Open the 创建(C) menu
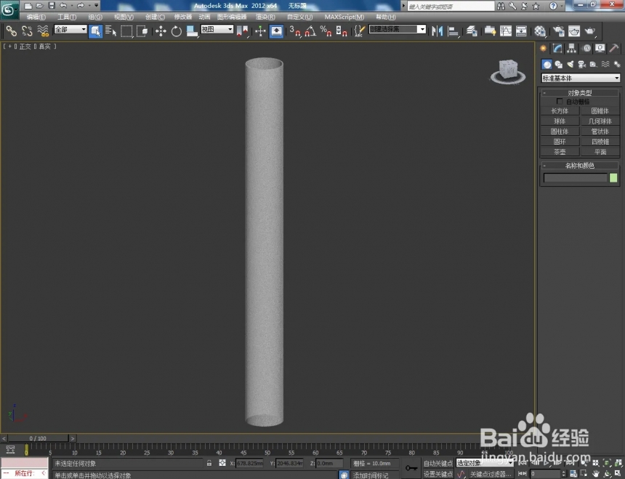 tap(155, 17)
